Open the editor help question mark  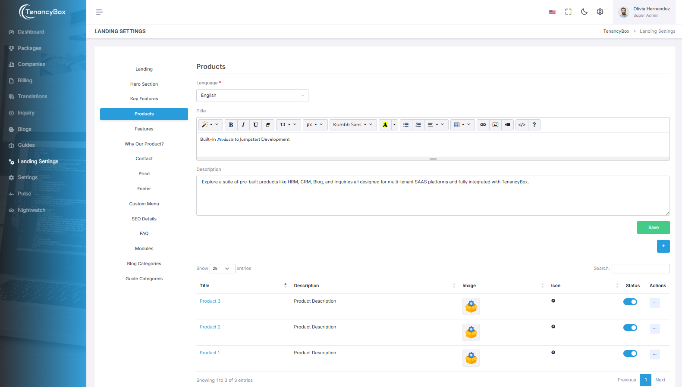tap(534, 125)
